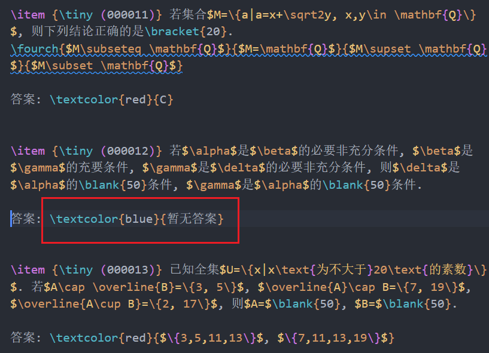The height and width of the screenshot is (353, 489).
Task: Place cursor in 暂无答案 placeholder text
Action: (x=190, y=219)
